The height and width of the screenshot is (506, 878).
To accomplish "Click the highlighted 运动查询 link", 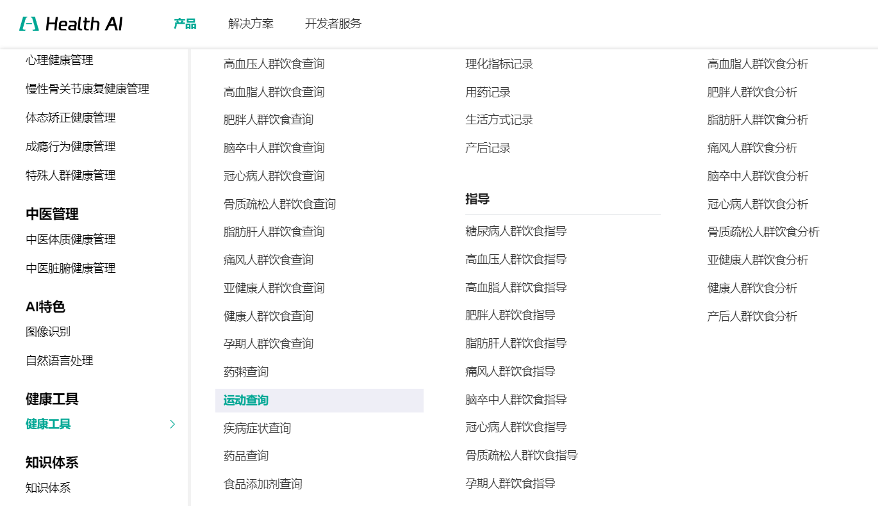I will pyautogui.click(x=246, y=400).
